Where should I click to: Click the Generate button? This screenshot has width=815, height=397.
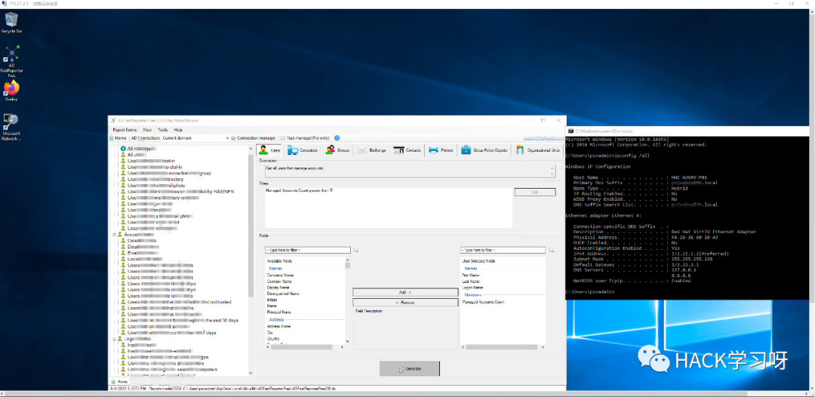pyautogui.click(x=410, y=368)
